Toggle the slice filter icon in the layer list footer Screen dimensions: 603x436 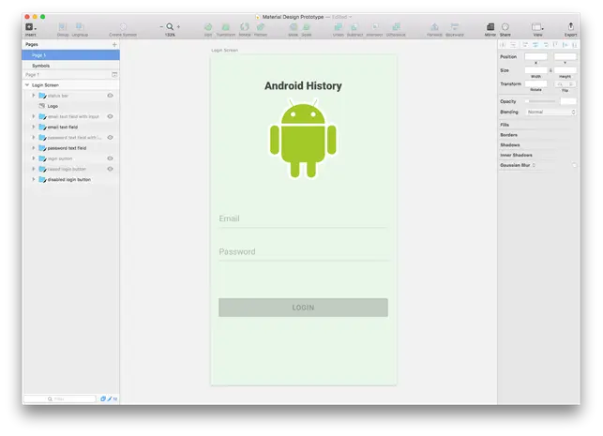click(110, 399)
